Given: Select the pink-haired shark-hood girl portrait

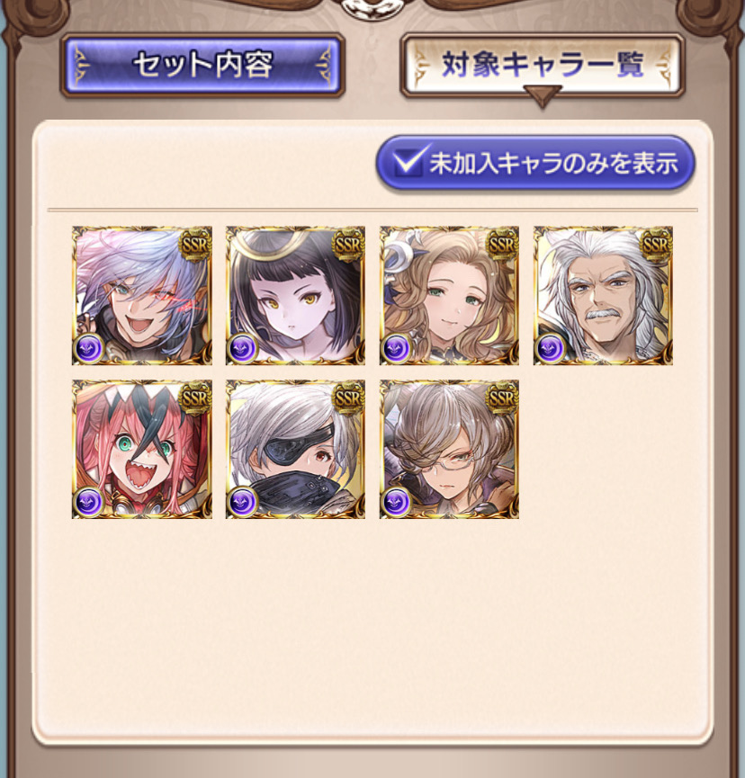Looking at the screenshot, I should [x=142, y=450].
